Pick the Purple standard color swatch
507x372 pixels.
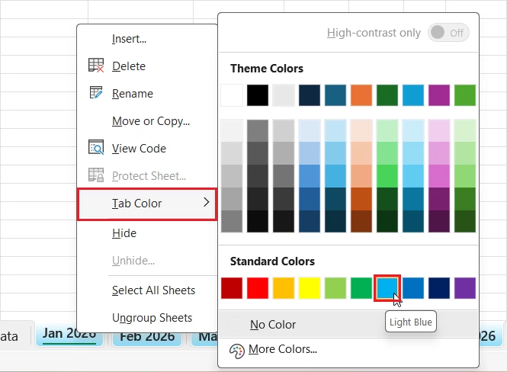coord(465,288)
